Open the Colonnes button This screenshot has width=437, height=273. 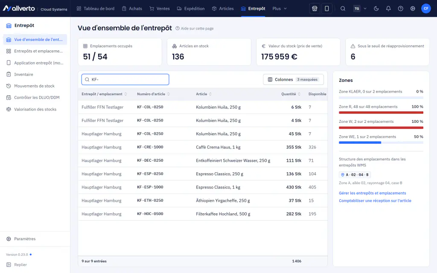click(293, 79)
